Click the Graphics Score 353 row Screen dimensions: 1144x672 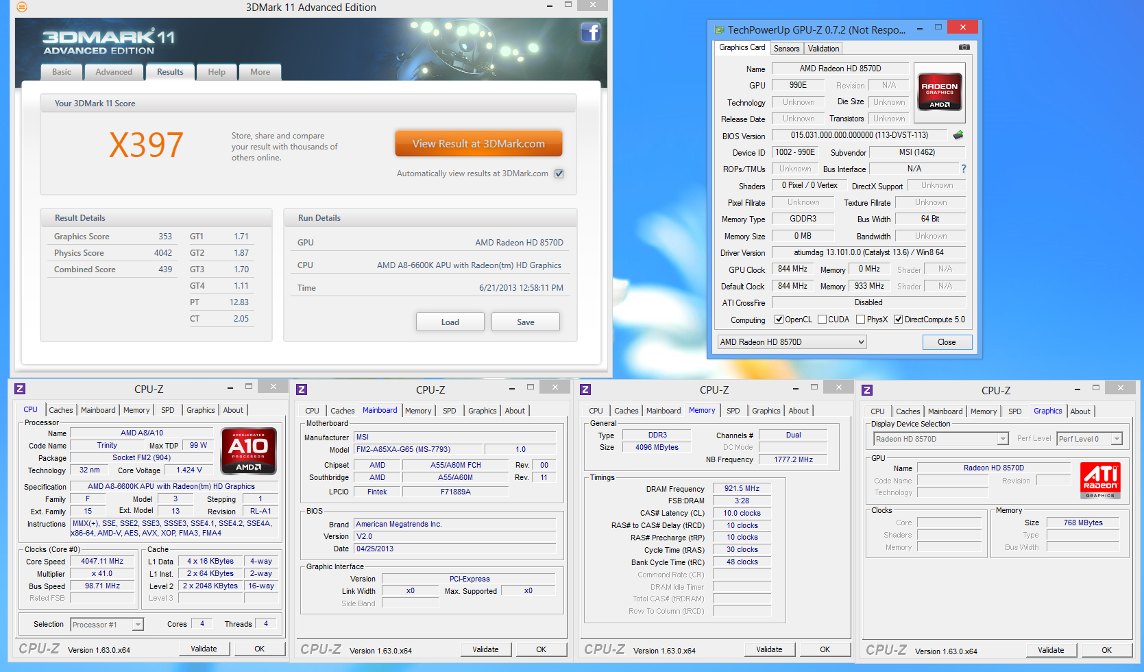pos(113,237)
